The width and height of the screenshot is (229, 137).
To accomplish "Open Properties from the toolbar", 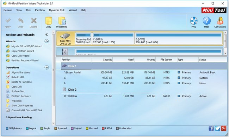I will point(62,22).
